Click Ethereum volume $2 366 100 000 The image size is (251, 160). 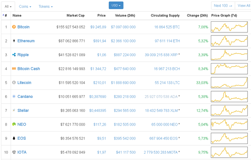click(x=123, y=41)
